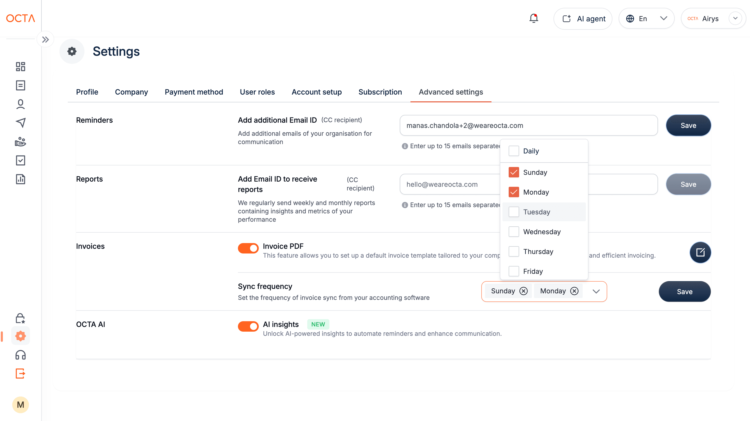Open the support headphones icon

[20, 355]
